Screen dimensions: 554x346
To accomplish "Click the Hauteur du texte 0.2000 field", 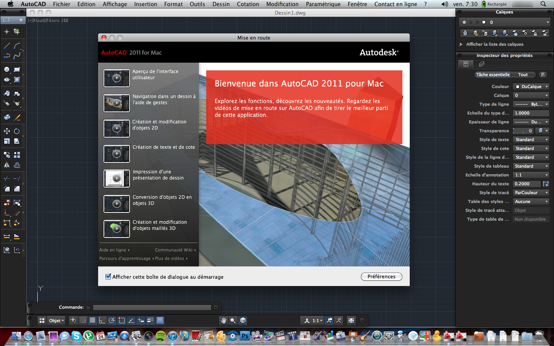I will [x=527, y=184].
